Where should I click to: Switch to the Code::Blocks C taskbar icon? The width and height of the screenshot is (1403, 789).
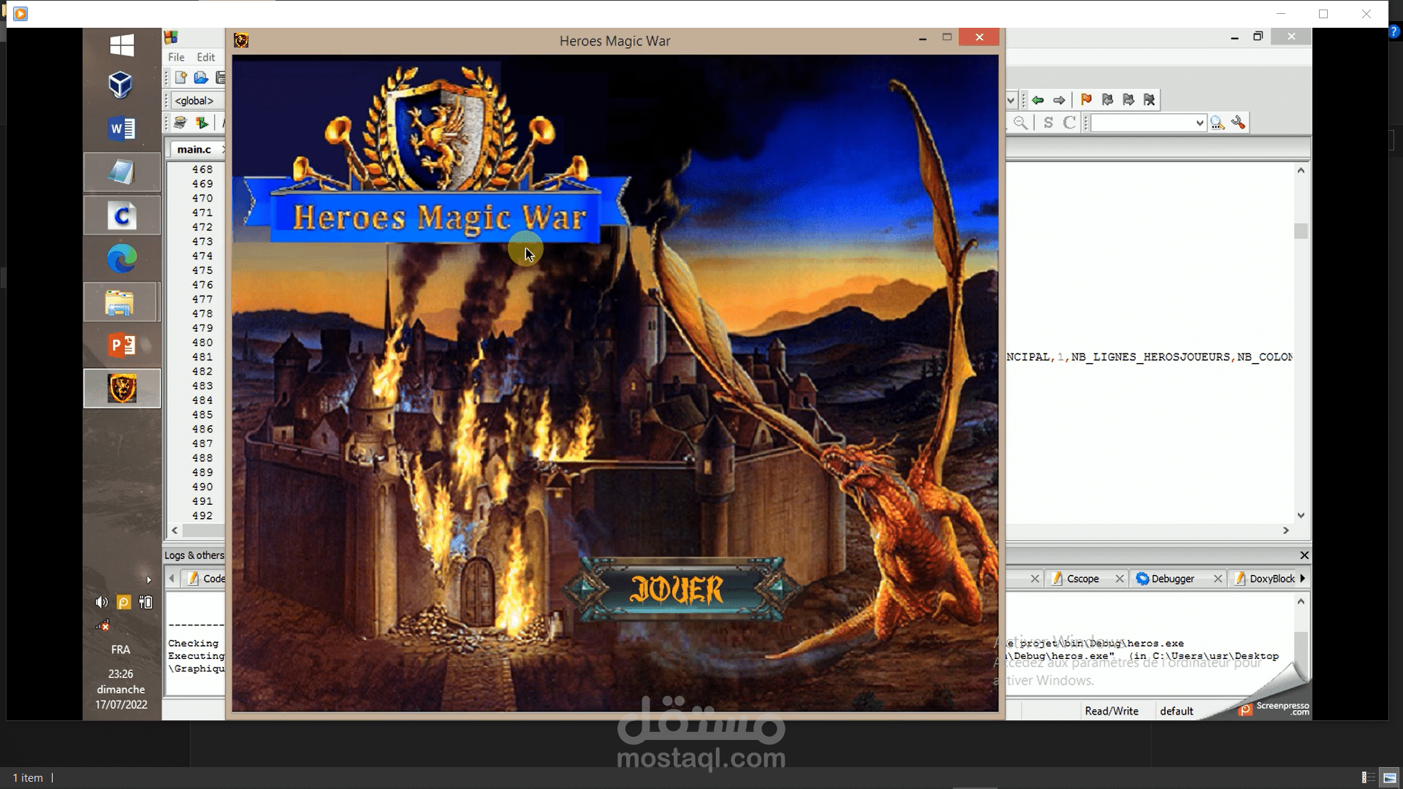point(121,216)
